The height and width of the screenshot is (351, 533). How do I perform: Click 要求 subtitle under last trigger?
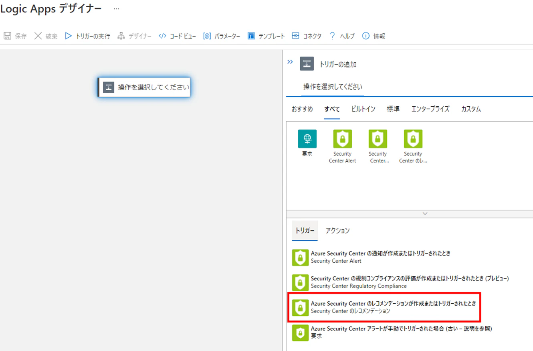(316, 336)
